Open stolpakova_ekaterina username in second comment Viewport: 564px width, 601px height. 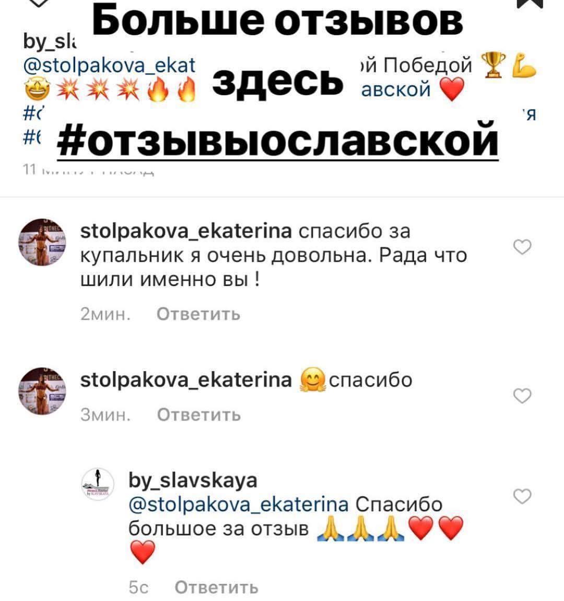point(186,380)
